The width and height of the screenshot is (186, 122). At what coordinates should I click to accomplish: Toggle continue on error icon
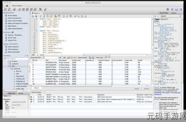[x=55, y=16]
